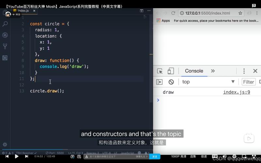Select the inspect element tool in DevTools

point(160,71)
